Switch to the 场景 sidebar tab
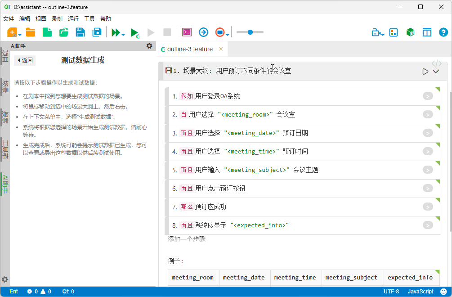This screenshot has height=297, width=452. tap(5, 86)
